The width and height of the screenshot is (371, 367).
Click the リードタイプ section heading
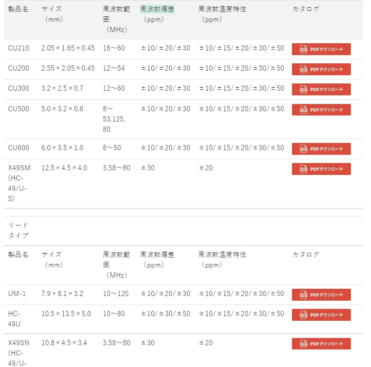18,230
